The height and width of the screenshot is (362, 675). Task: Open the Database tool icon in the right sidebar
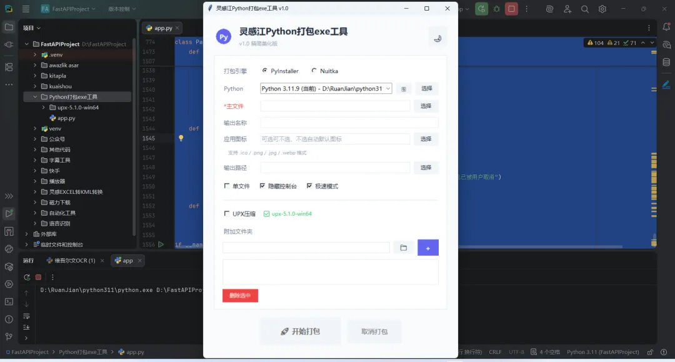[666, 63]
